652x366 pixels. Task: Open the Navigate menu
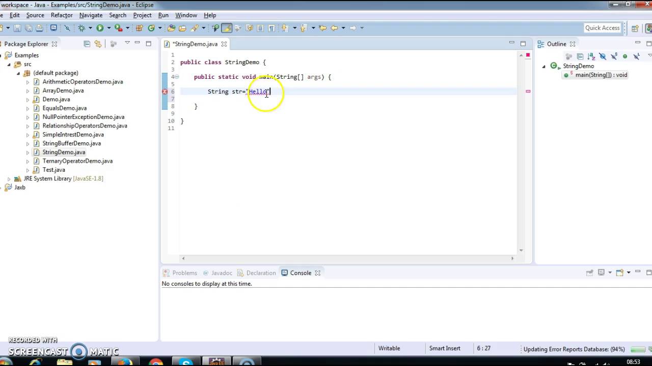tap(91, 15)
